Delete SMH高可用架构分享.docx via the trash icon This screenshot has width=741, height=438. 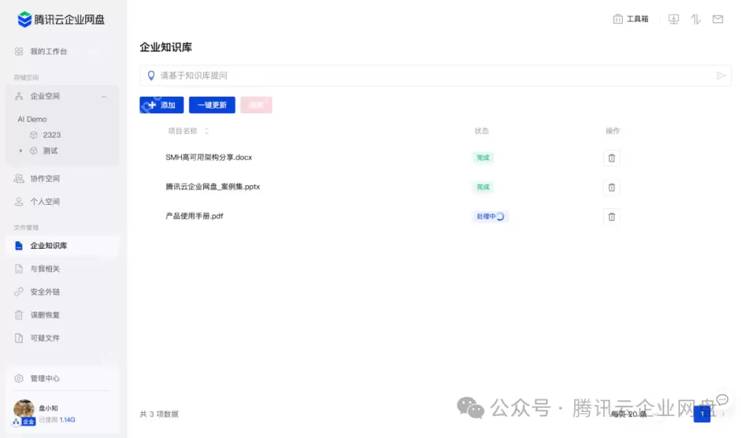click(611, 158)
